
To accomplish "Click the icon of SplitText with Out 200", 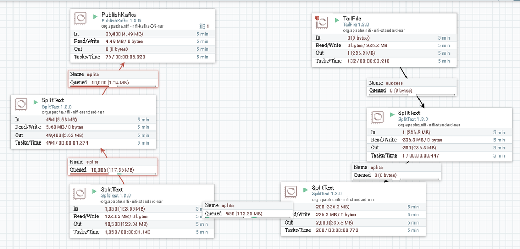I will [x=377, y=117].
